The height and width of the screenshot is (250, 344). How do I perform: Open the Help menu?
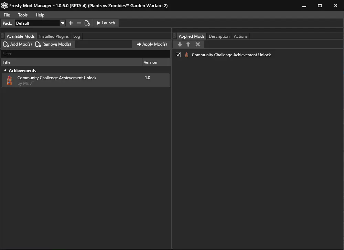[40, 15]
